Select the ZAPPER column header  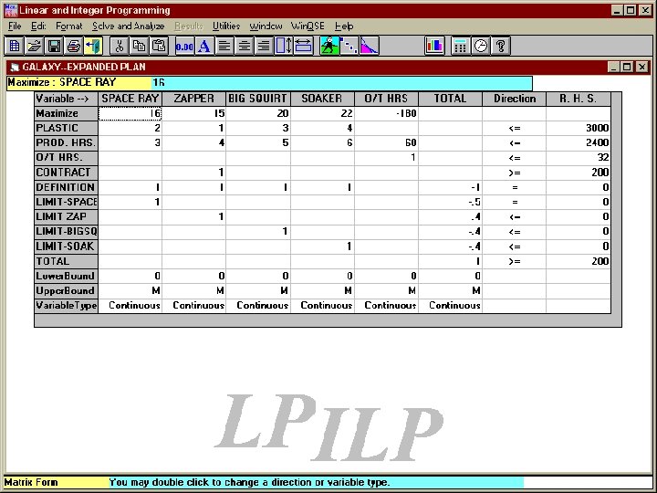point(194,99)
